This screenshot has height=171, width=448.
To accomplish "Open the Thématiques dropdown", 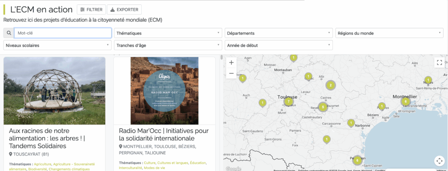I will tap(168, 33).
